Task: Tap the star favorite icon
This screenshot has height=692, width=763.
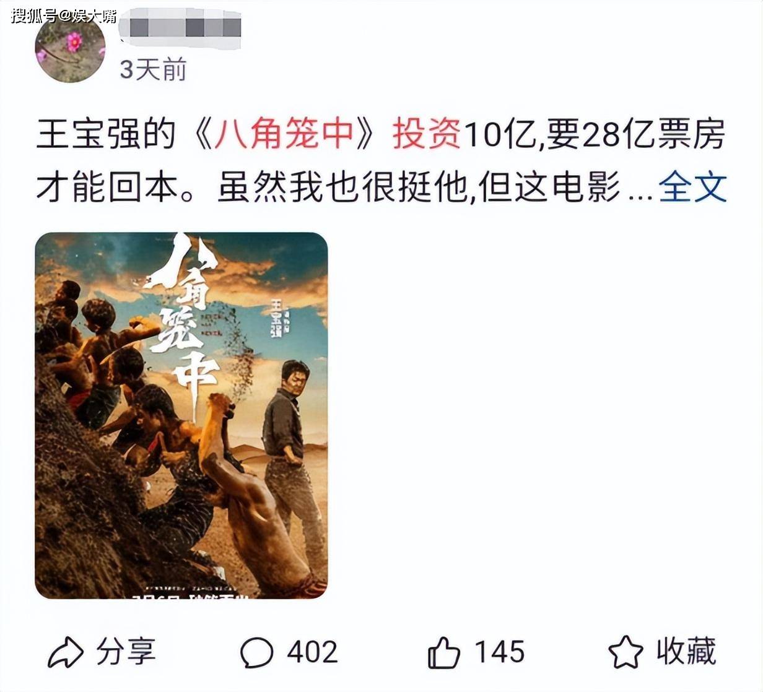Action: coord(626,652)
